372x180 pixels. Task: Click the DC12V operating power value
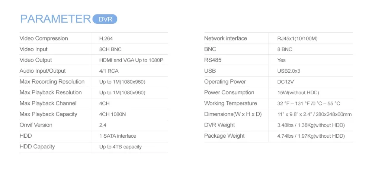285,82
